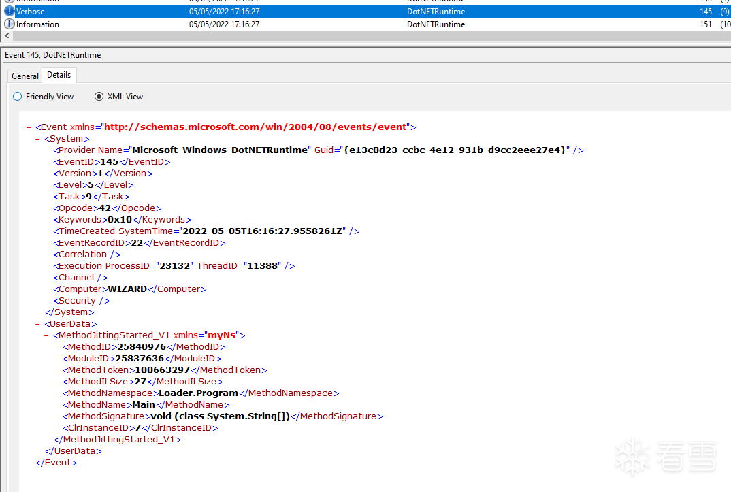Click the ClrInstanceID value 7

(138, 428)
